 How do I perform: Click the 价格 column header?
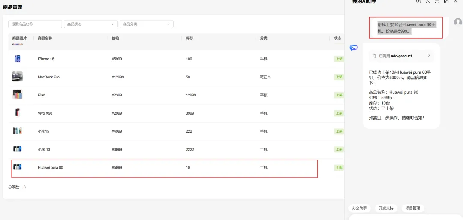pos(115,39)
